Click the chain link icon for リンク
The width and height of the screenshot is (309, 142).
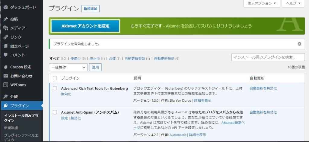tap(6, 37)
